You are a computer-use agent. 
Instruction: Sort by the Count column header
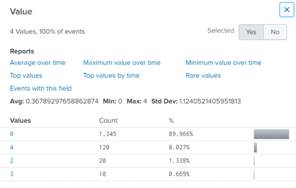[108, 120]
